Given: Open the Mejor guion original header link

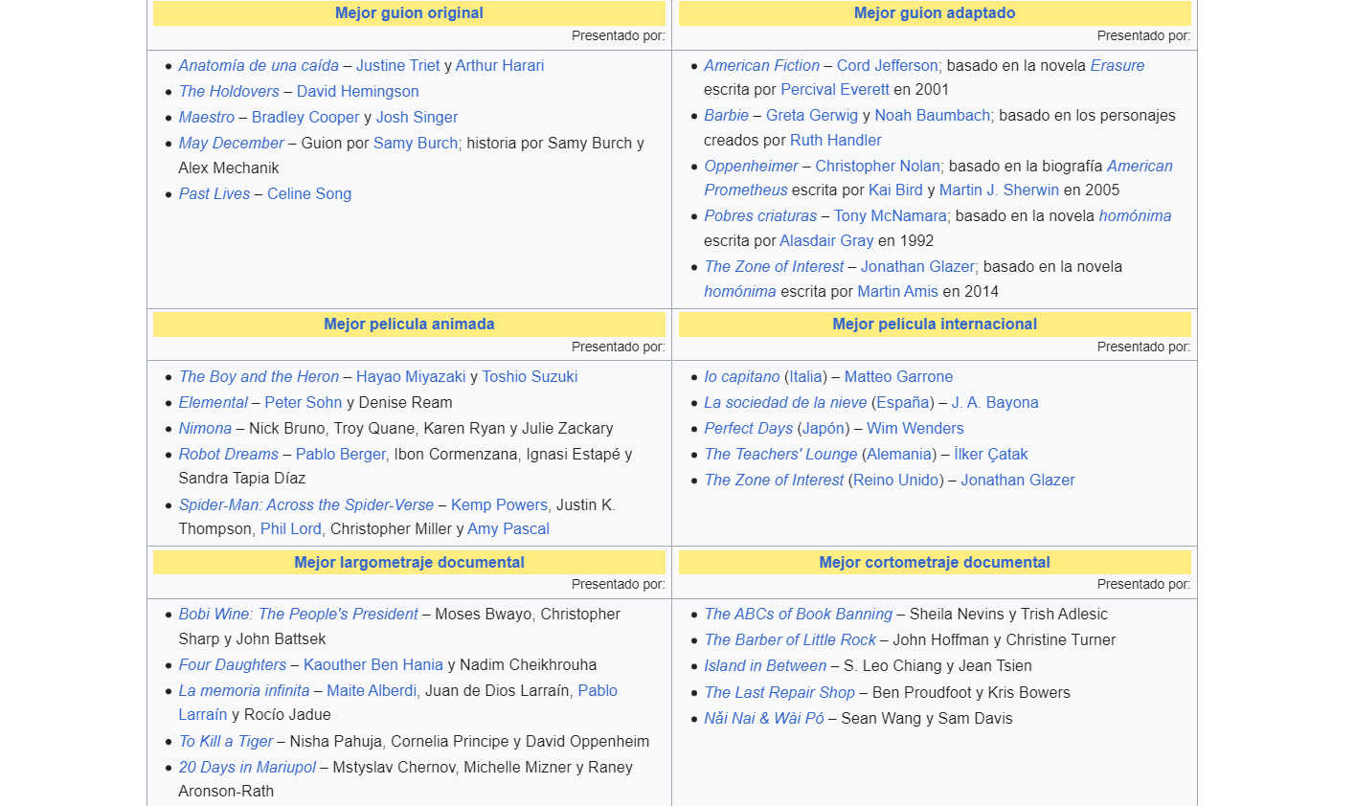Looking at the screenshot, I should tap(409, 13).
